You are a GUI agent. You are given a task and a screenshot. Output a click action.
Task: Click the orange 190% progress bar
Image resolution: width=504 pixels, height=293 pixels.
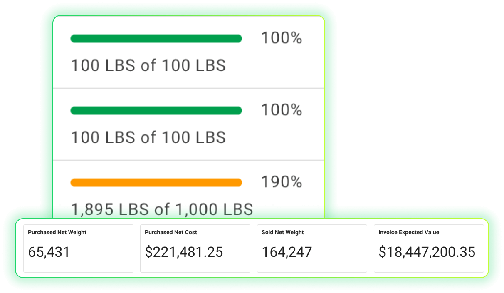click(x=156, y=182)
